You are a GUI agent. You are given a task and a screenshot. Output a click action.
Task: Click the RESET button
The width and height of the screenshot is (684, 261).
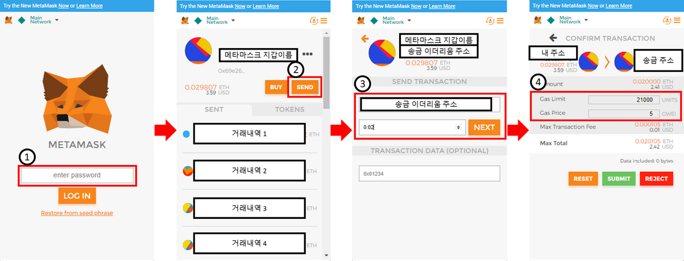pyautogui.click(x=583, y=179)
